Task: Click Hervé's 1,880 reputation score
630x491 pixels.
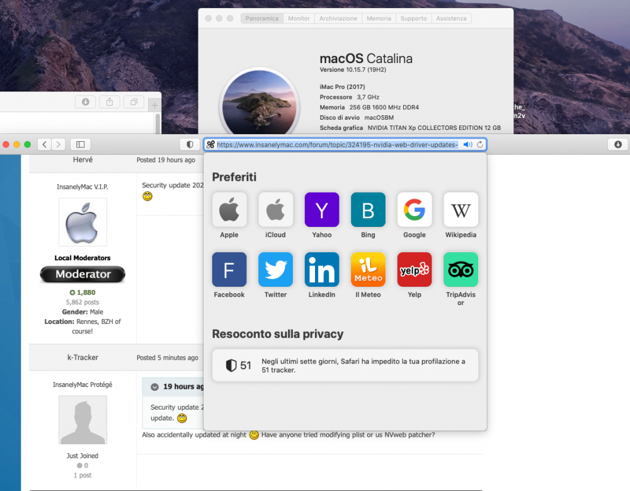Action: click(83, 292)
